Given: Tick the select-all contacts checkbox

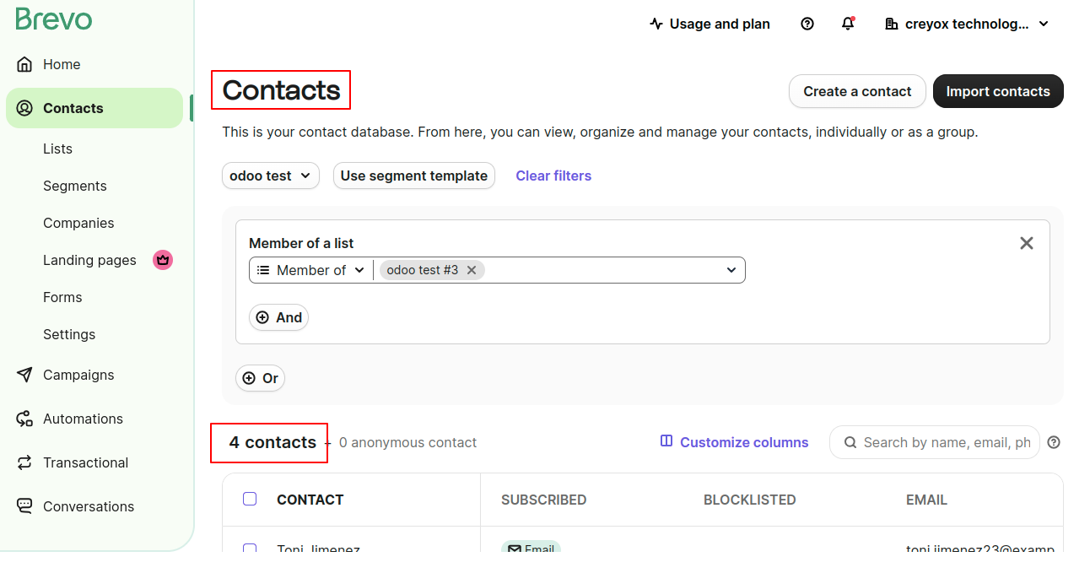Looking at the screenshot, I should [x=250, y=499].
